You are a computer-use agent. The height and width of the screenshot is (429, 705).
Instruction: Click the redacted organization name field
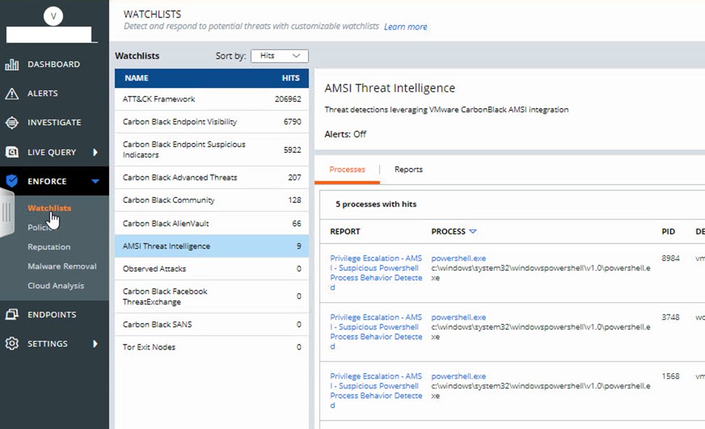(x=49, y=35)
